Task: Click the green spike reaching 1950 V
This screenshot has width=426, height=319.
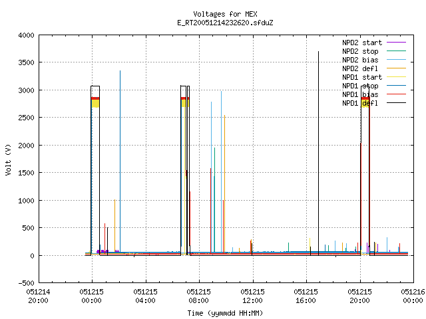Action: (214, 200)
